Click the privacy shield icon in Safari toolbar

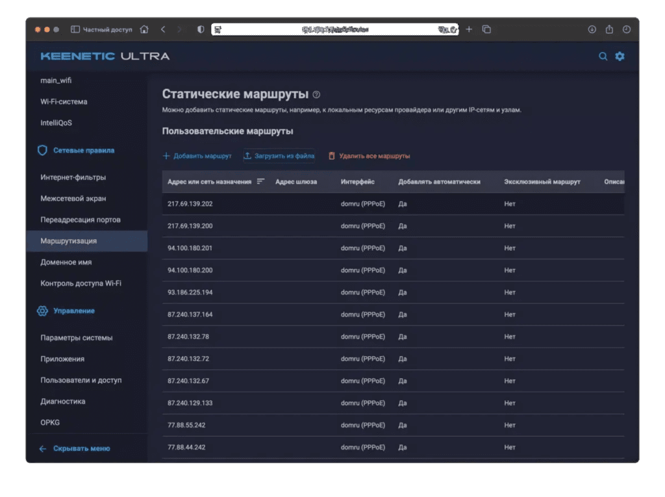point(201,29)
